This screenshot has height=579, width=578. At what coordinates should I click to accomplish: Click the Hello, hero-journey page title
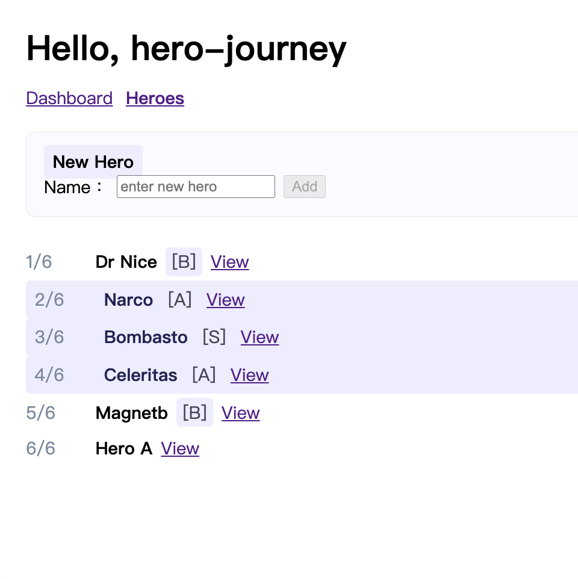tap(186, 48)
